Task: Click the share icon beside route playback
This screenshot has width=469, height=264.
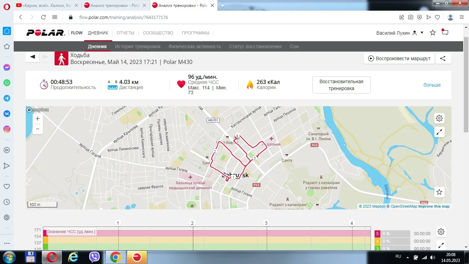Action: [443, 58]
